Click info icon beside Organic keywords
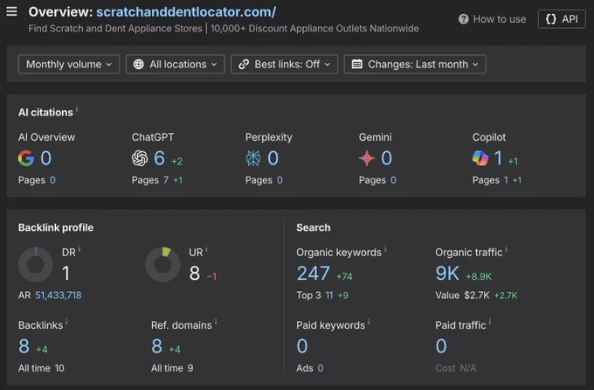This screenshot has width=594, height=390. pyautogui.click(x=385, y=249)
